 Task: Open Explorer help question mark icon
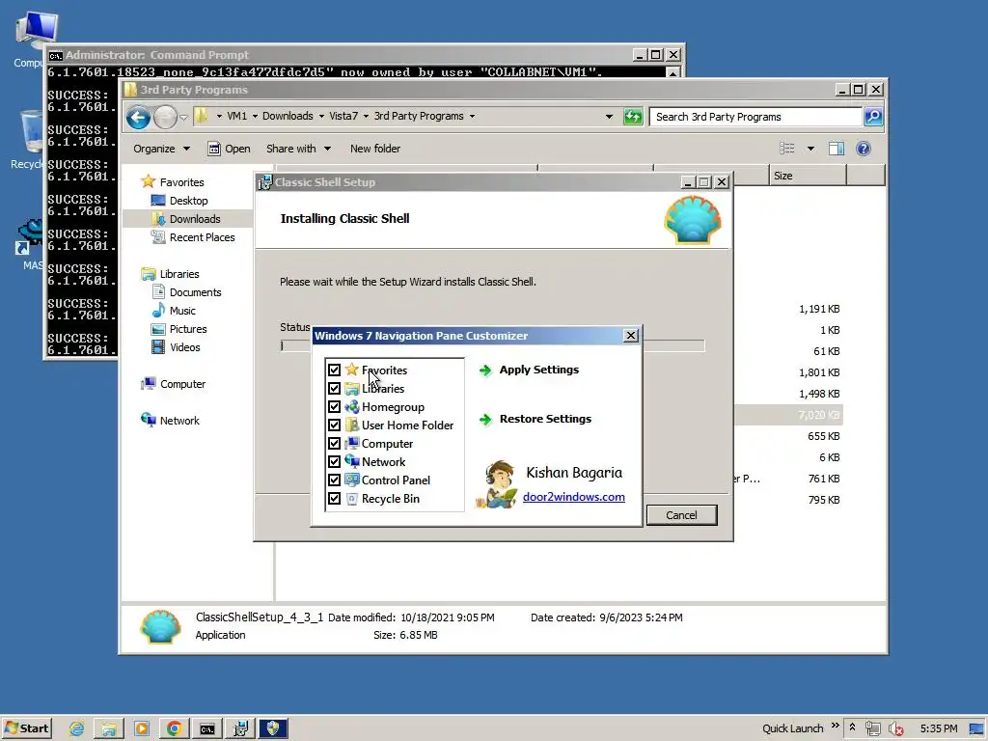864,149
